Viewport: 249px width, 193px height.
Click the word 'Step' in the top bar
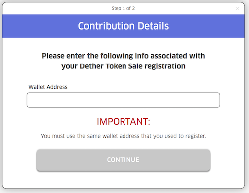pyautogui.click(x=116, y=8)
